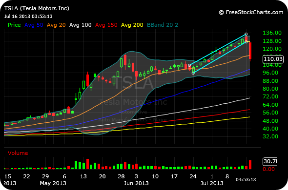The width and height of the screenshot is (288, 190).
Task: Click the 80.00 price axis label
Action: (x=270, y=89)
